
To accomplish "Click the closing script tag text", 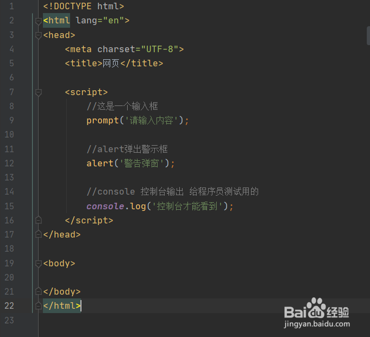I will 89,221.
